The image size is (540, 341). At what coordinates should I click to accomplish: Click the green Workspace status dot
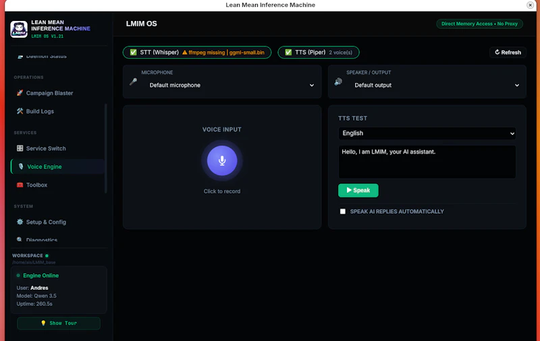click(x=47, y=255)
